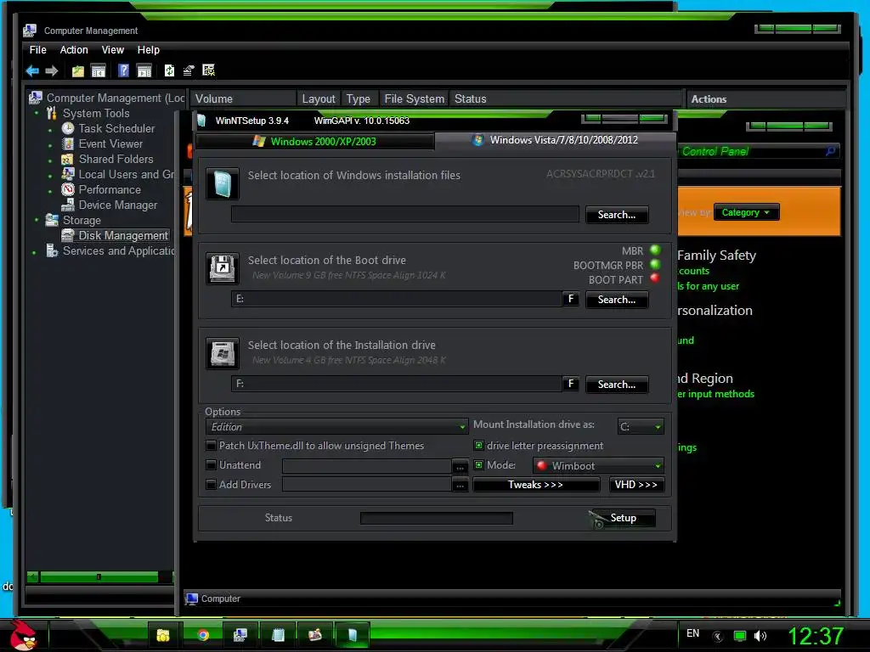Open Tweaks >>> options
This screenshot has width=870, height=652.
535,485
